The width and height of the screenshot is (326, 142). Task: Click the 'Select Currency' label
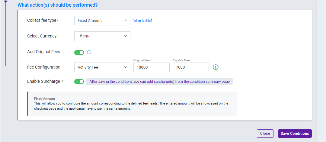point(42,36)
